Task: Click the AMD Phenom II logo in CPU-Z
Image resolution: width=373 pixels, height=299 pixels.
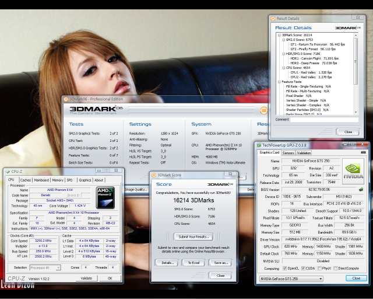Action: [105, 197]
